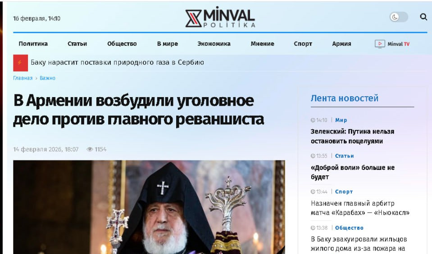Open the «Доброй воли» article link
The image size is (432, 254).
coord(353,172)
